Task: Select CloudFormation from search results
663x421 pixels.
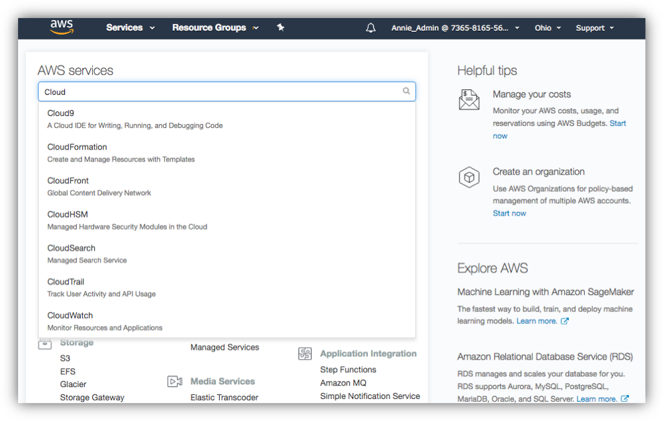Action: [x=226, y=153]
